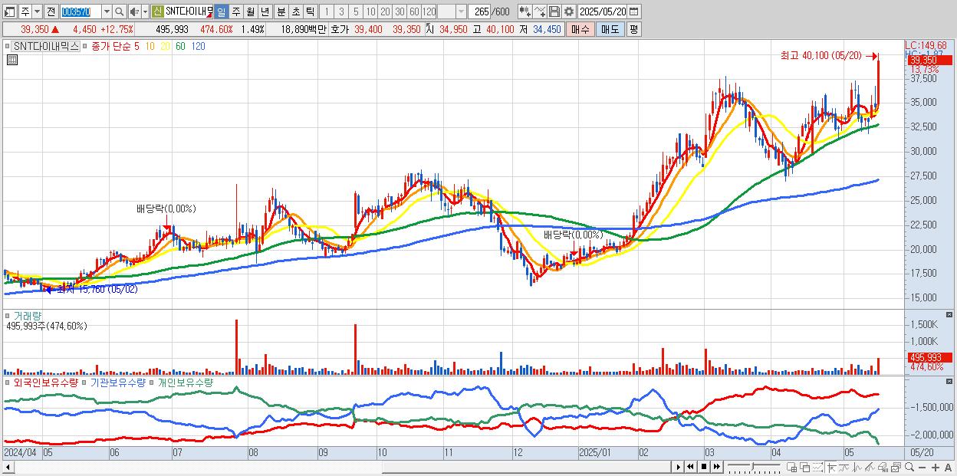Viewport: 957px width, 476px height.
Task: Click the blue 120 moving average label
Action: 198,46
